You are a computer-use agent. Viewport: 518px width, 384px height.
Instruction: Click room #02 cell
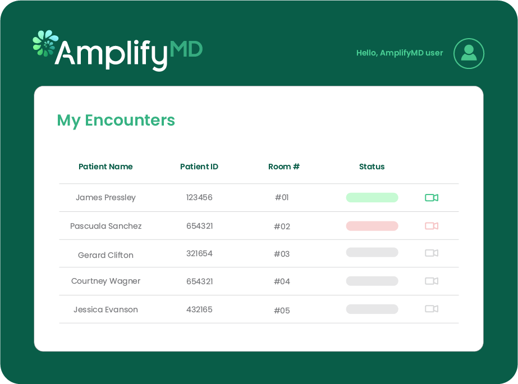click(282, 226)
